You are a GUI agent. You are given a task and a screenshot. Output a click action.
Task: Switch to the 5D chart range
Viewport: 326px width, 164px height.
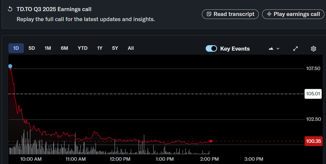tap(32, 48)
